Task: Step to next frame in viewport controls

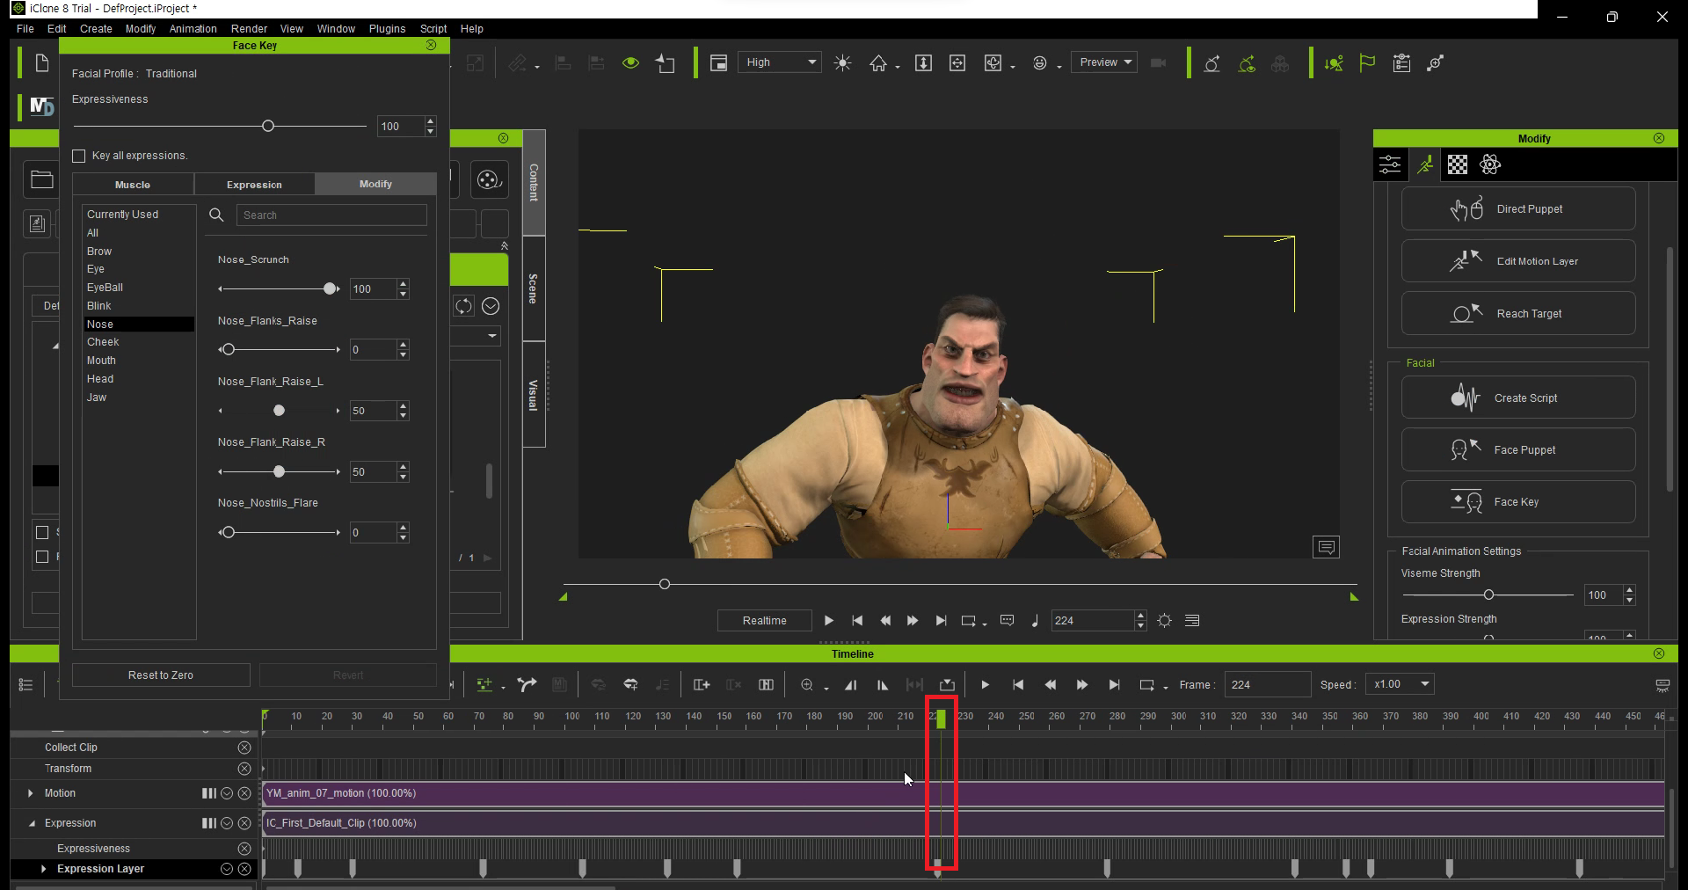Action: (x=913, y=621)
